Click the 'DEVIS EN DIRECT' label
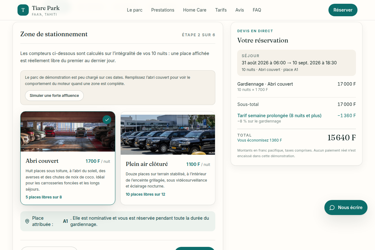The image size is (375, 250). point(255,31)
